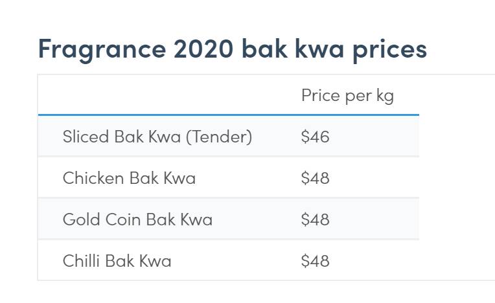The height and width of the screenshot is (303, 495).
Task: Select the Price per kg column header
Action: click(x=347, y=96)
